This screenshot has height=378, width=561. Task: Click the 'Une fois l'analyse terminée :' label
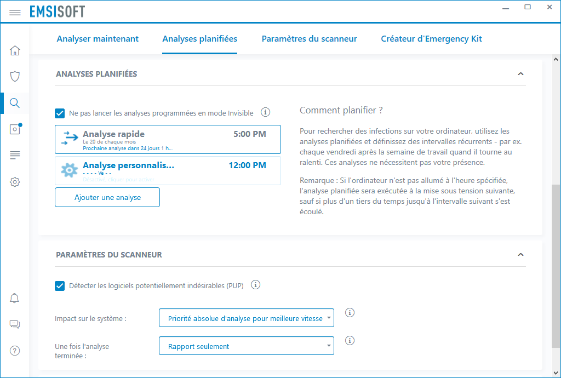(x=82, y=351)
